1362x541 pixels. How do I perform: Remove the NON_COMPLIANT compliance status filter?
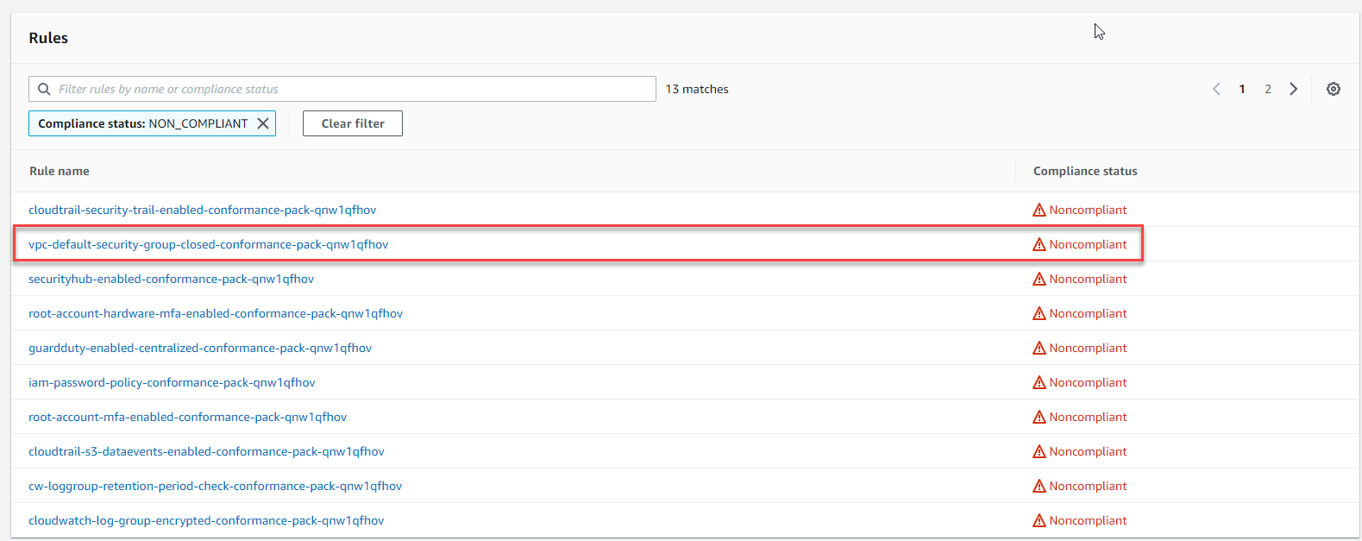[263, 123]
